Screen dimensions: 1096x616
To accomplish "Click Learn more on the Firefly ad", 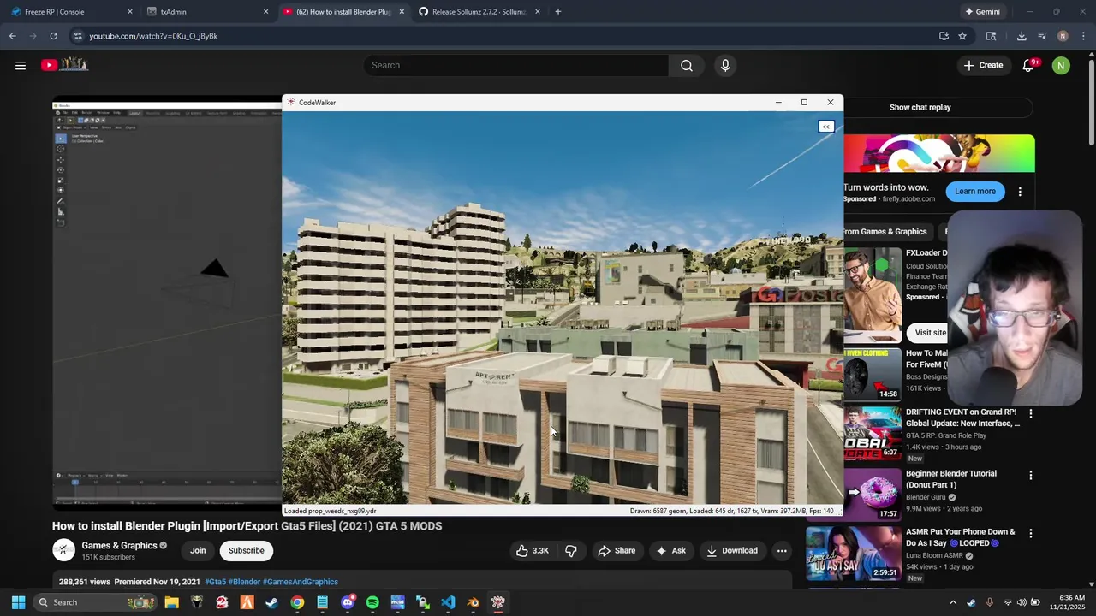I will [x=975, y=192].
